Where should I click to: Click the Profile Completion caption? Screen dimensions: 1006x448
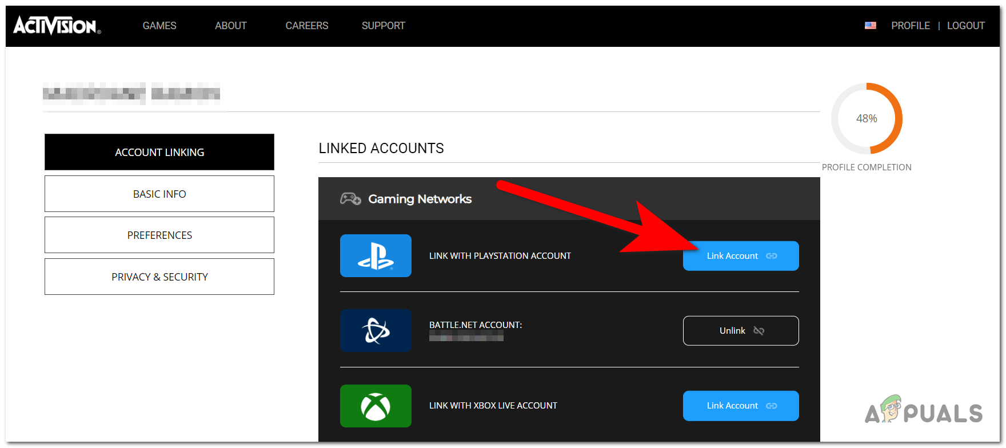[x=867, y=167]
